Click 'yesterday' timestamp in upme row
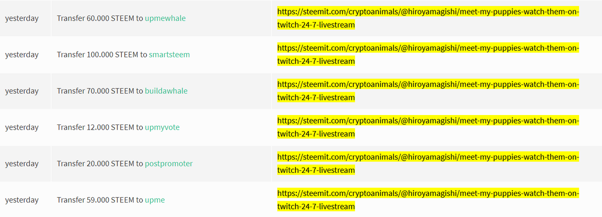This screenshot has height=217, width=602. pos(22,200)
